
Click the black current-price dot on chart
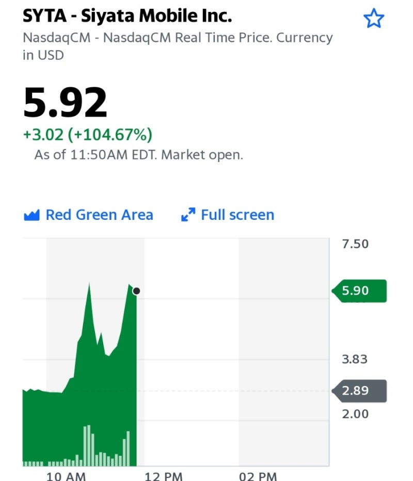pyautogui.click(x=136, y=291)
